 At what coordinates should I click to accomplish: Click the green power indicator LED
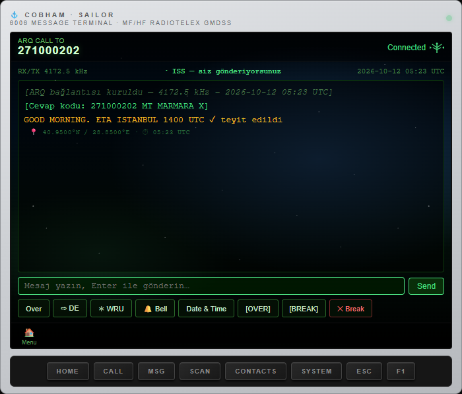[449, 19]
